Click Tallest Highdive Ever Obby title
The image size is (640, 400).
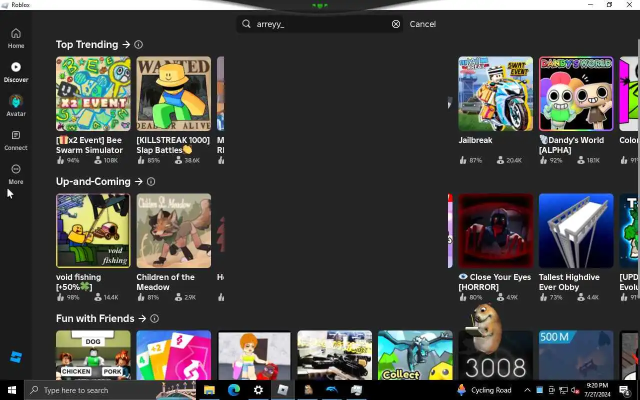click(569, 282)
